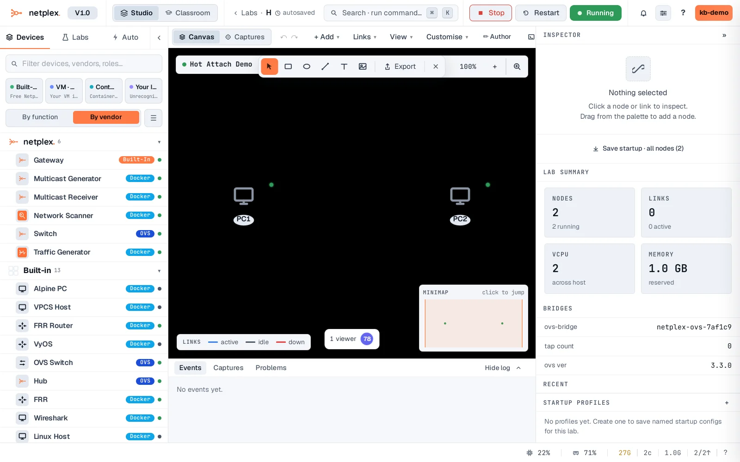740x462 pixels.
Task: Redo the last canvas action
Action: 295,37
